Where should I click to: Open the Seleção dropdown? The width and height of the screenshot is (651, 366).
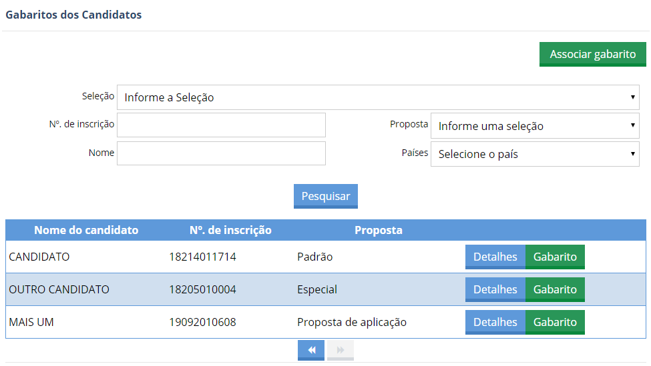[x=378, y=97]
